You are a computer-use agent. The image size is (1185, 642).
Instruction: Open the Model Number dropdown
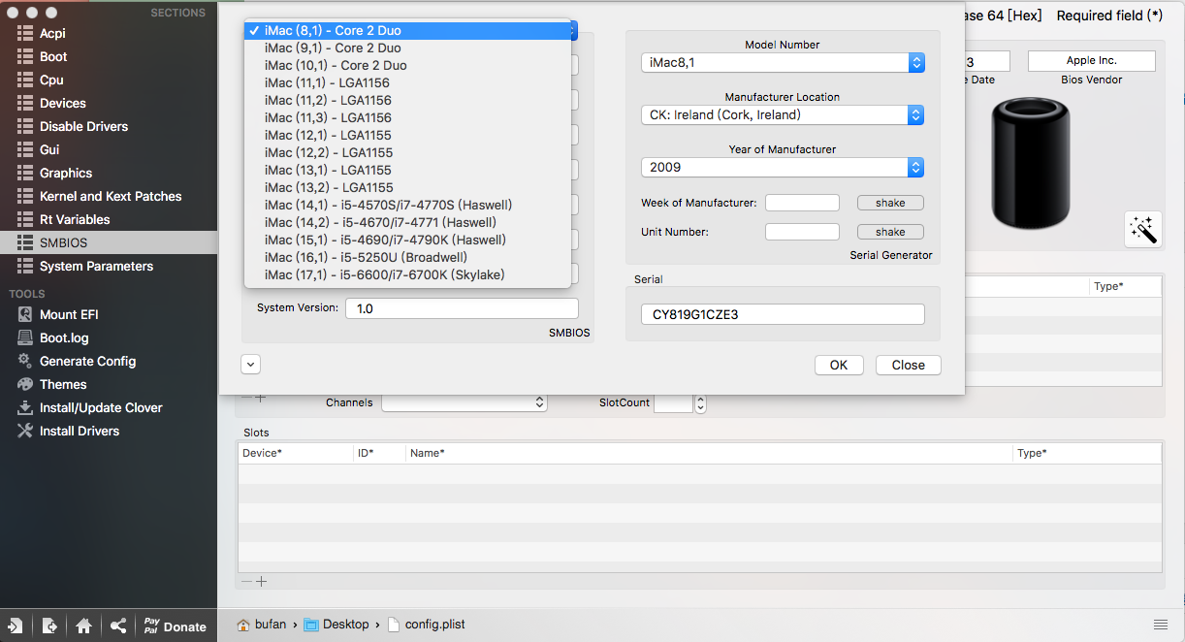point(783,63)
